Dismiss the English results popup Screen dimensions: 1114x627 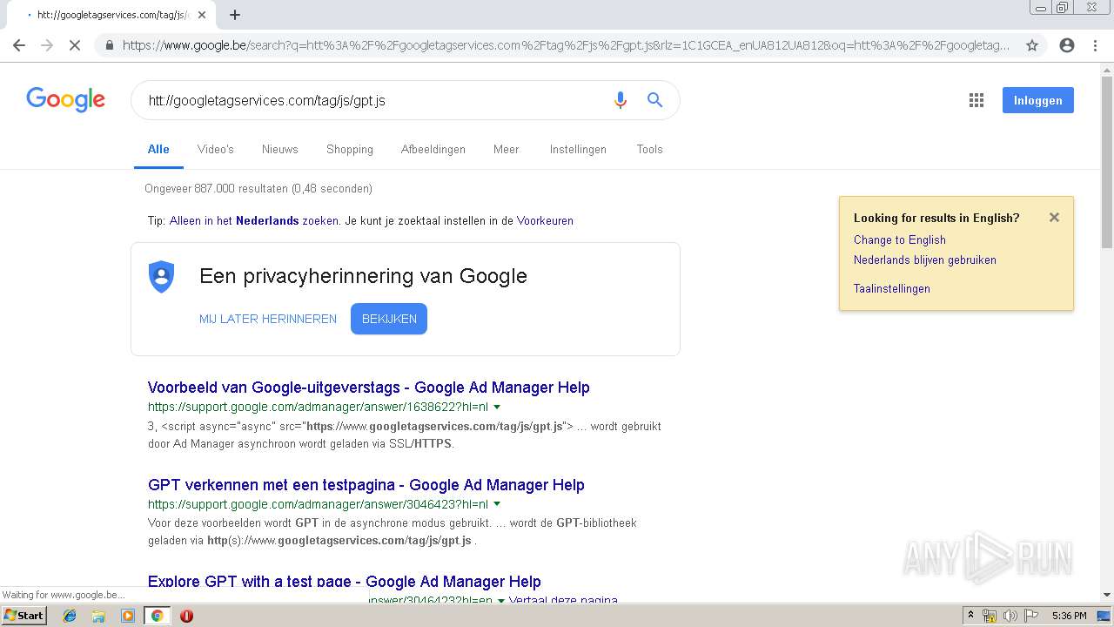pos(1054,218)
